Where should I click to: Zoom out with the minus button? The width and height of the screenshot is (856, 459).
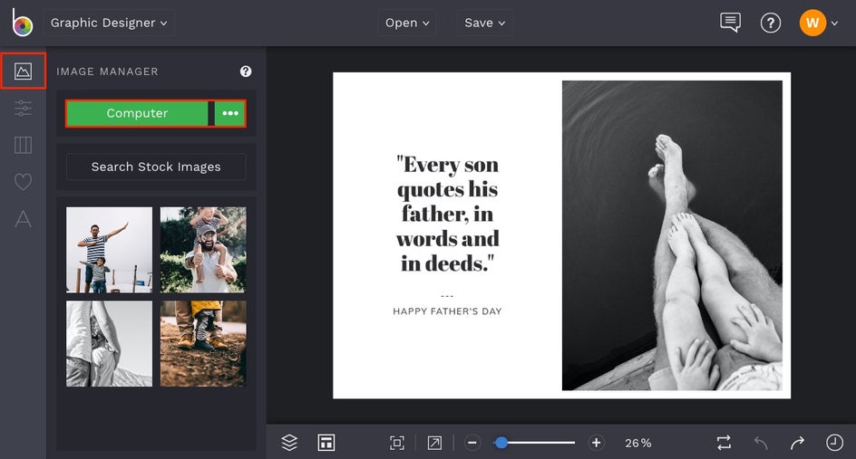[472, 443]
